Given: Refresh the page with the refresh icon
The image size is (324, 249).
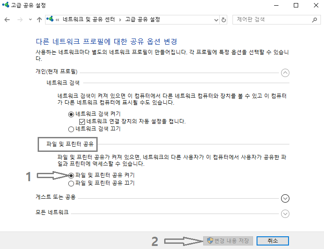Looking at the screenshot, I should click(x=224, y=20).
